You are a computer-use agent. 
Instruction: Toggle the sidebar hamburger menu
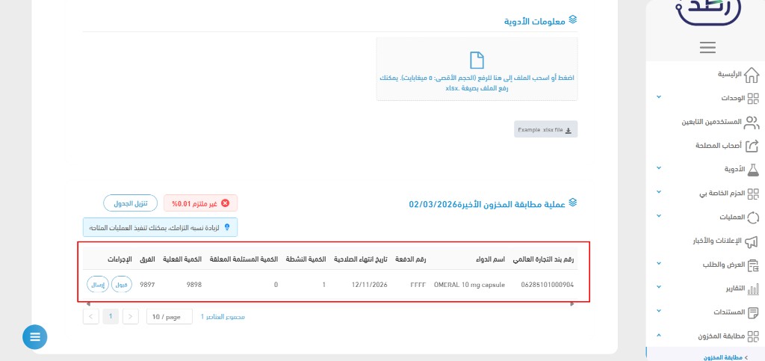[x=707, y=47]
